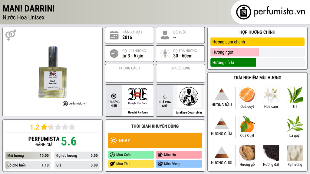Select the Hoa cam note image
310x174 pixels.
point(271,95)
